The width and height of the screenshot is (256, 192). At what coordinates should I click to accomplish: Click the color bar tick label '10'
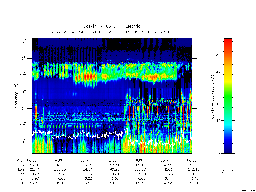[218, 121]
